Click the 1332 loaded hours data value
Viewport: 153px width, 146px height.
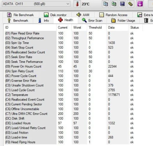pos(111,123)
